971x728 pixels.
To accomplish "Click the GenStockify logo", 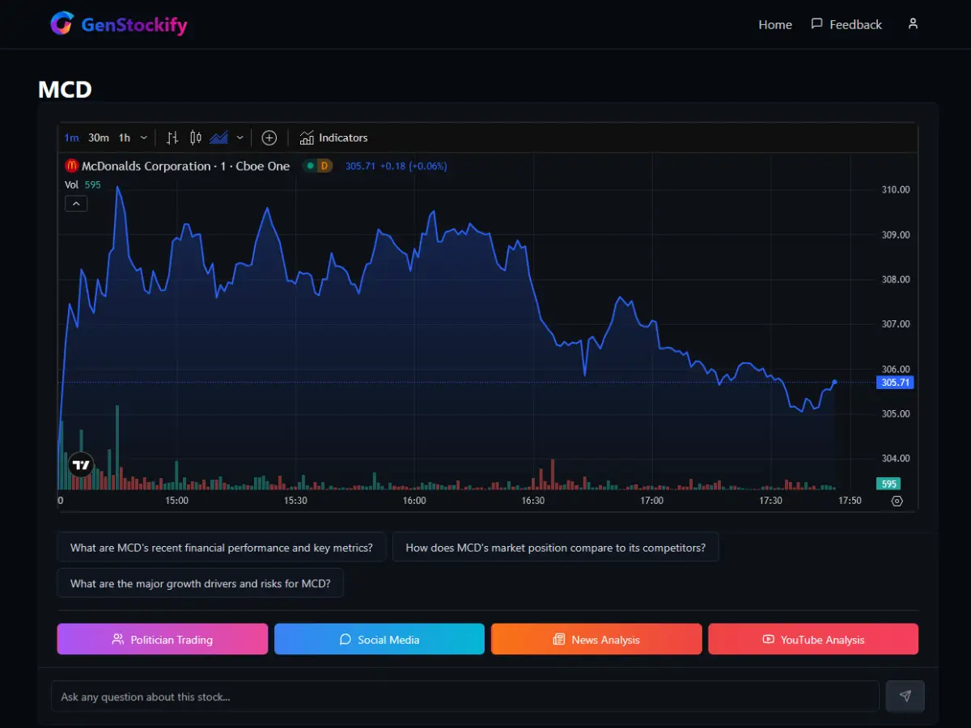I will click(x=119, y=24).
